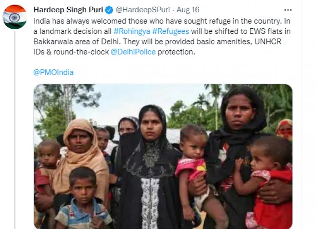This screenshot has width=317, height=229.
Task: Visit the @PMOIndia mention
Action: [53, 72]
